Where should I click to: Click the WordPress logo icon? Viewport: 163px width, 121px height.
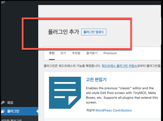(x=3, y=2)
